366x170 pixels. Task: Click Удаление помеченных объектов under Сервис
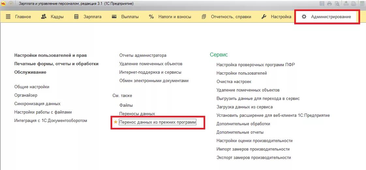point(248,90)
